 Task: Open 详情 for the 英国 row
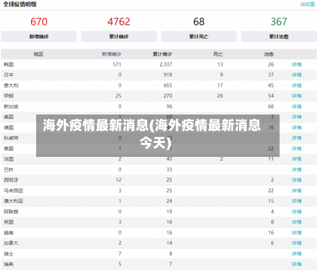coord(297,222)
